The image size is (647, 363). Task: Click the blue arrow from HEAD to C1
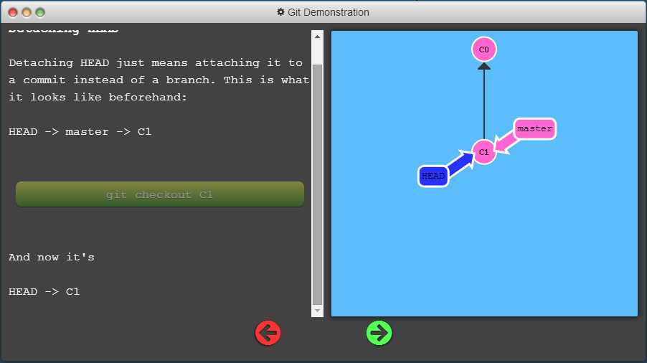[x=461, y=164]
